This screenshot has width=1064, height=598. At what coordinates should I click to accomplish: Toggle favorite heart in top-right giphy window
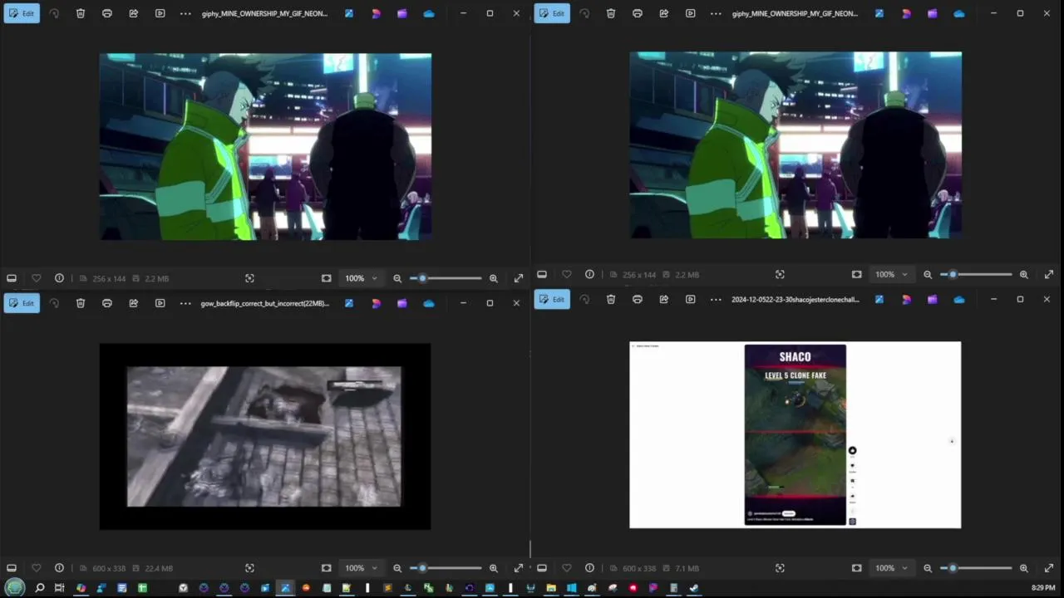point(566,274)
